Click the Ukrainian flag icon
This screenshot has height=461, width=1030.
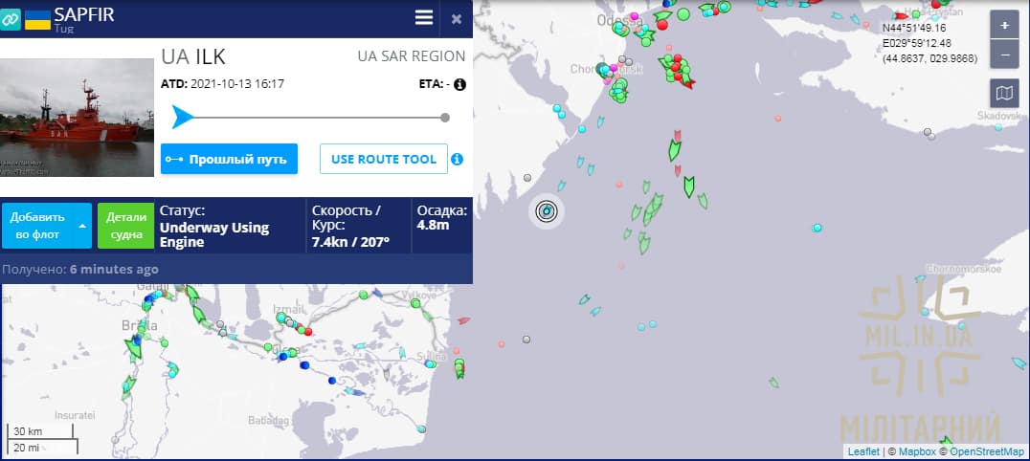click(x=37, y=19)
